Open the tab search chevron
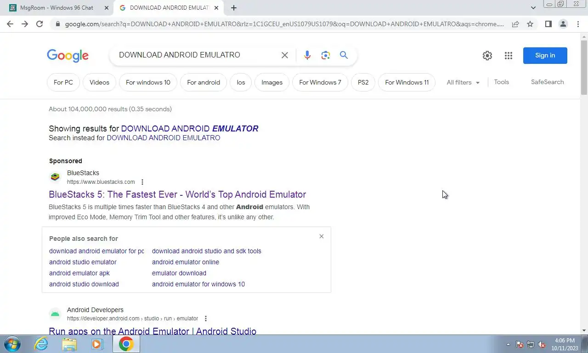 tap(533, 8)
